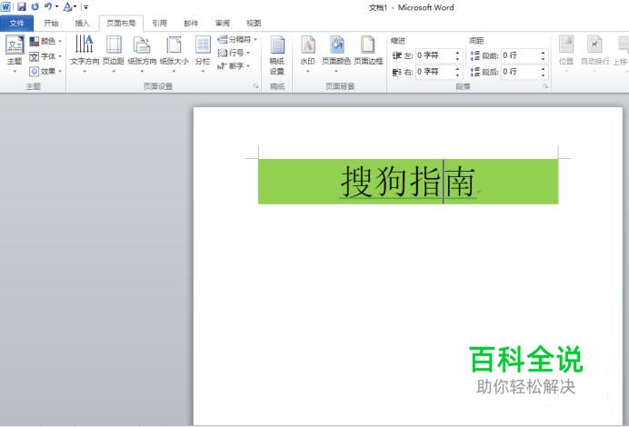Open the 效果 theme effects dropdown
Screen dimensions: 629x427
[x=45, y=72]
